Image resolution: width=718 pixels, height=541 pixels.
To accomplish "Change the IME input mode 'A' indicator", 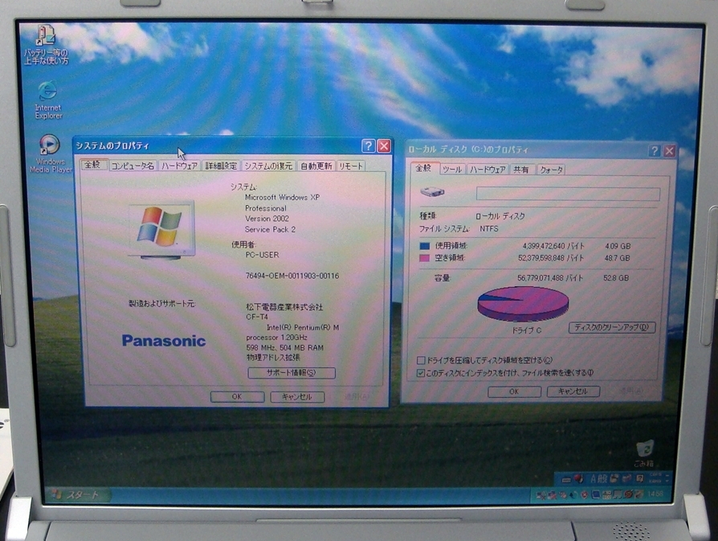I will point(593,479).
